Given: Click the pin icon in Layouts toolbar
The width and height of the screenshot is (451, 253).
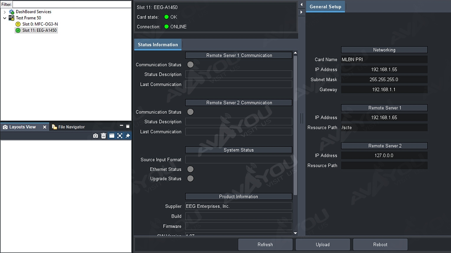Looking at the screenshot, I should [x=127, y=136].
